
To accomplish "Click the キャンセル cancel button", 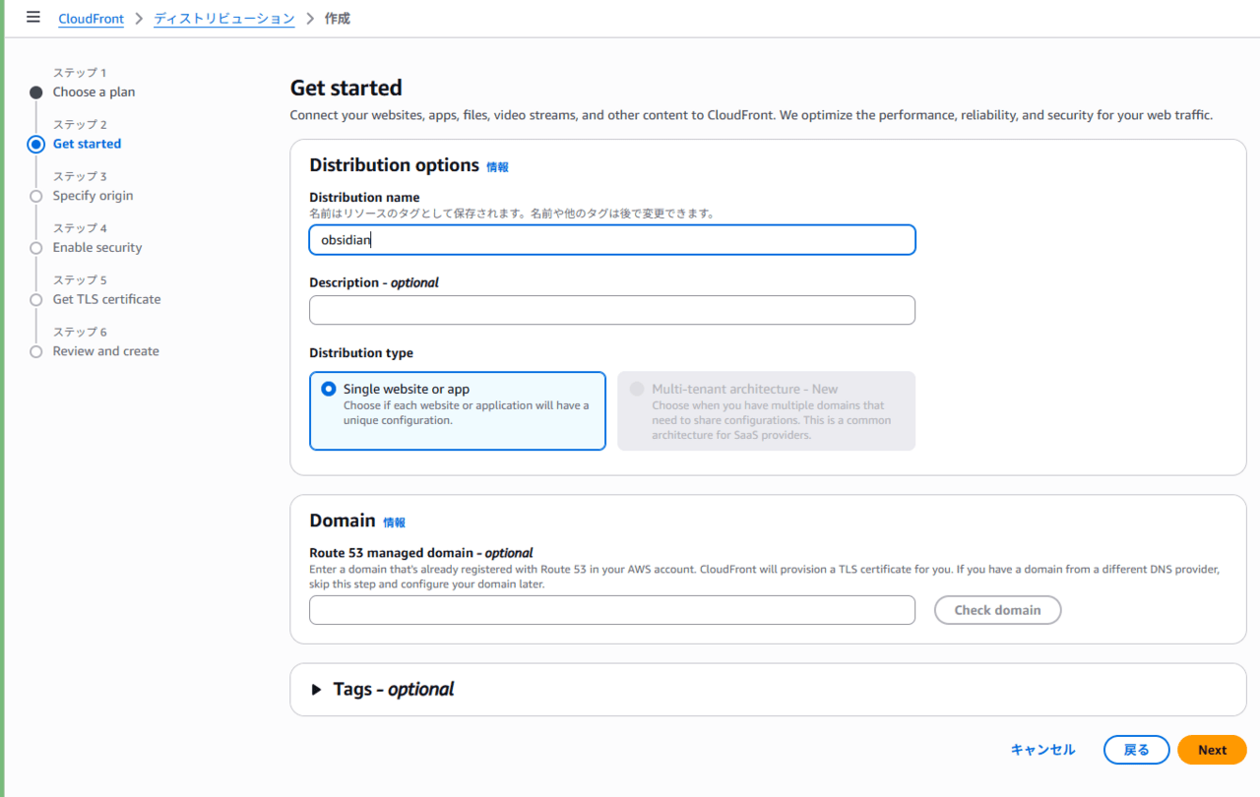I will (1042, 750).
